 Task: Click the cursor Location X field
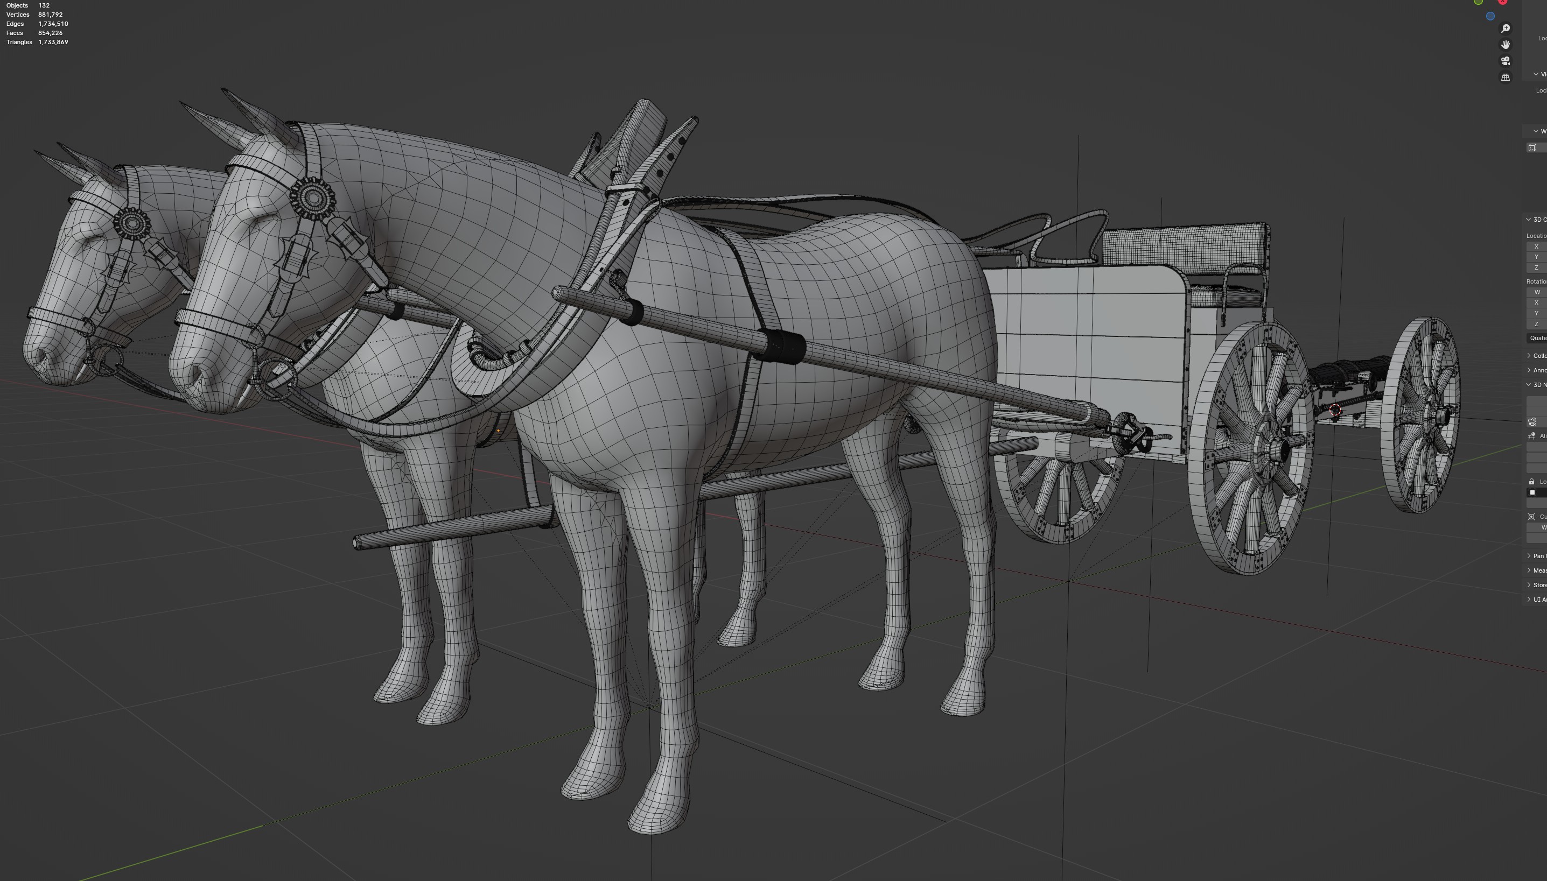(x=1537, y=247)
